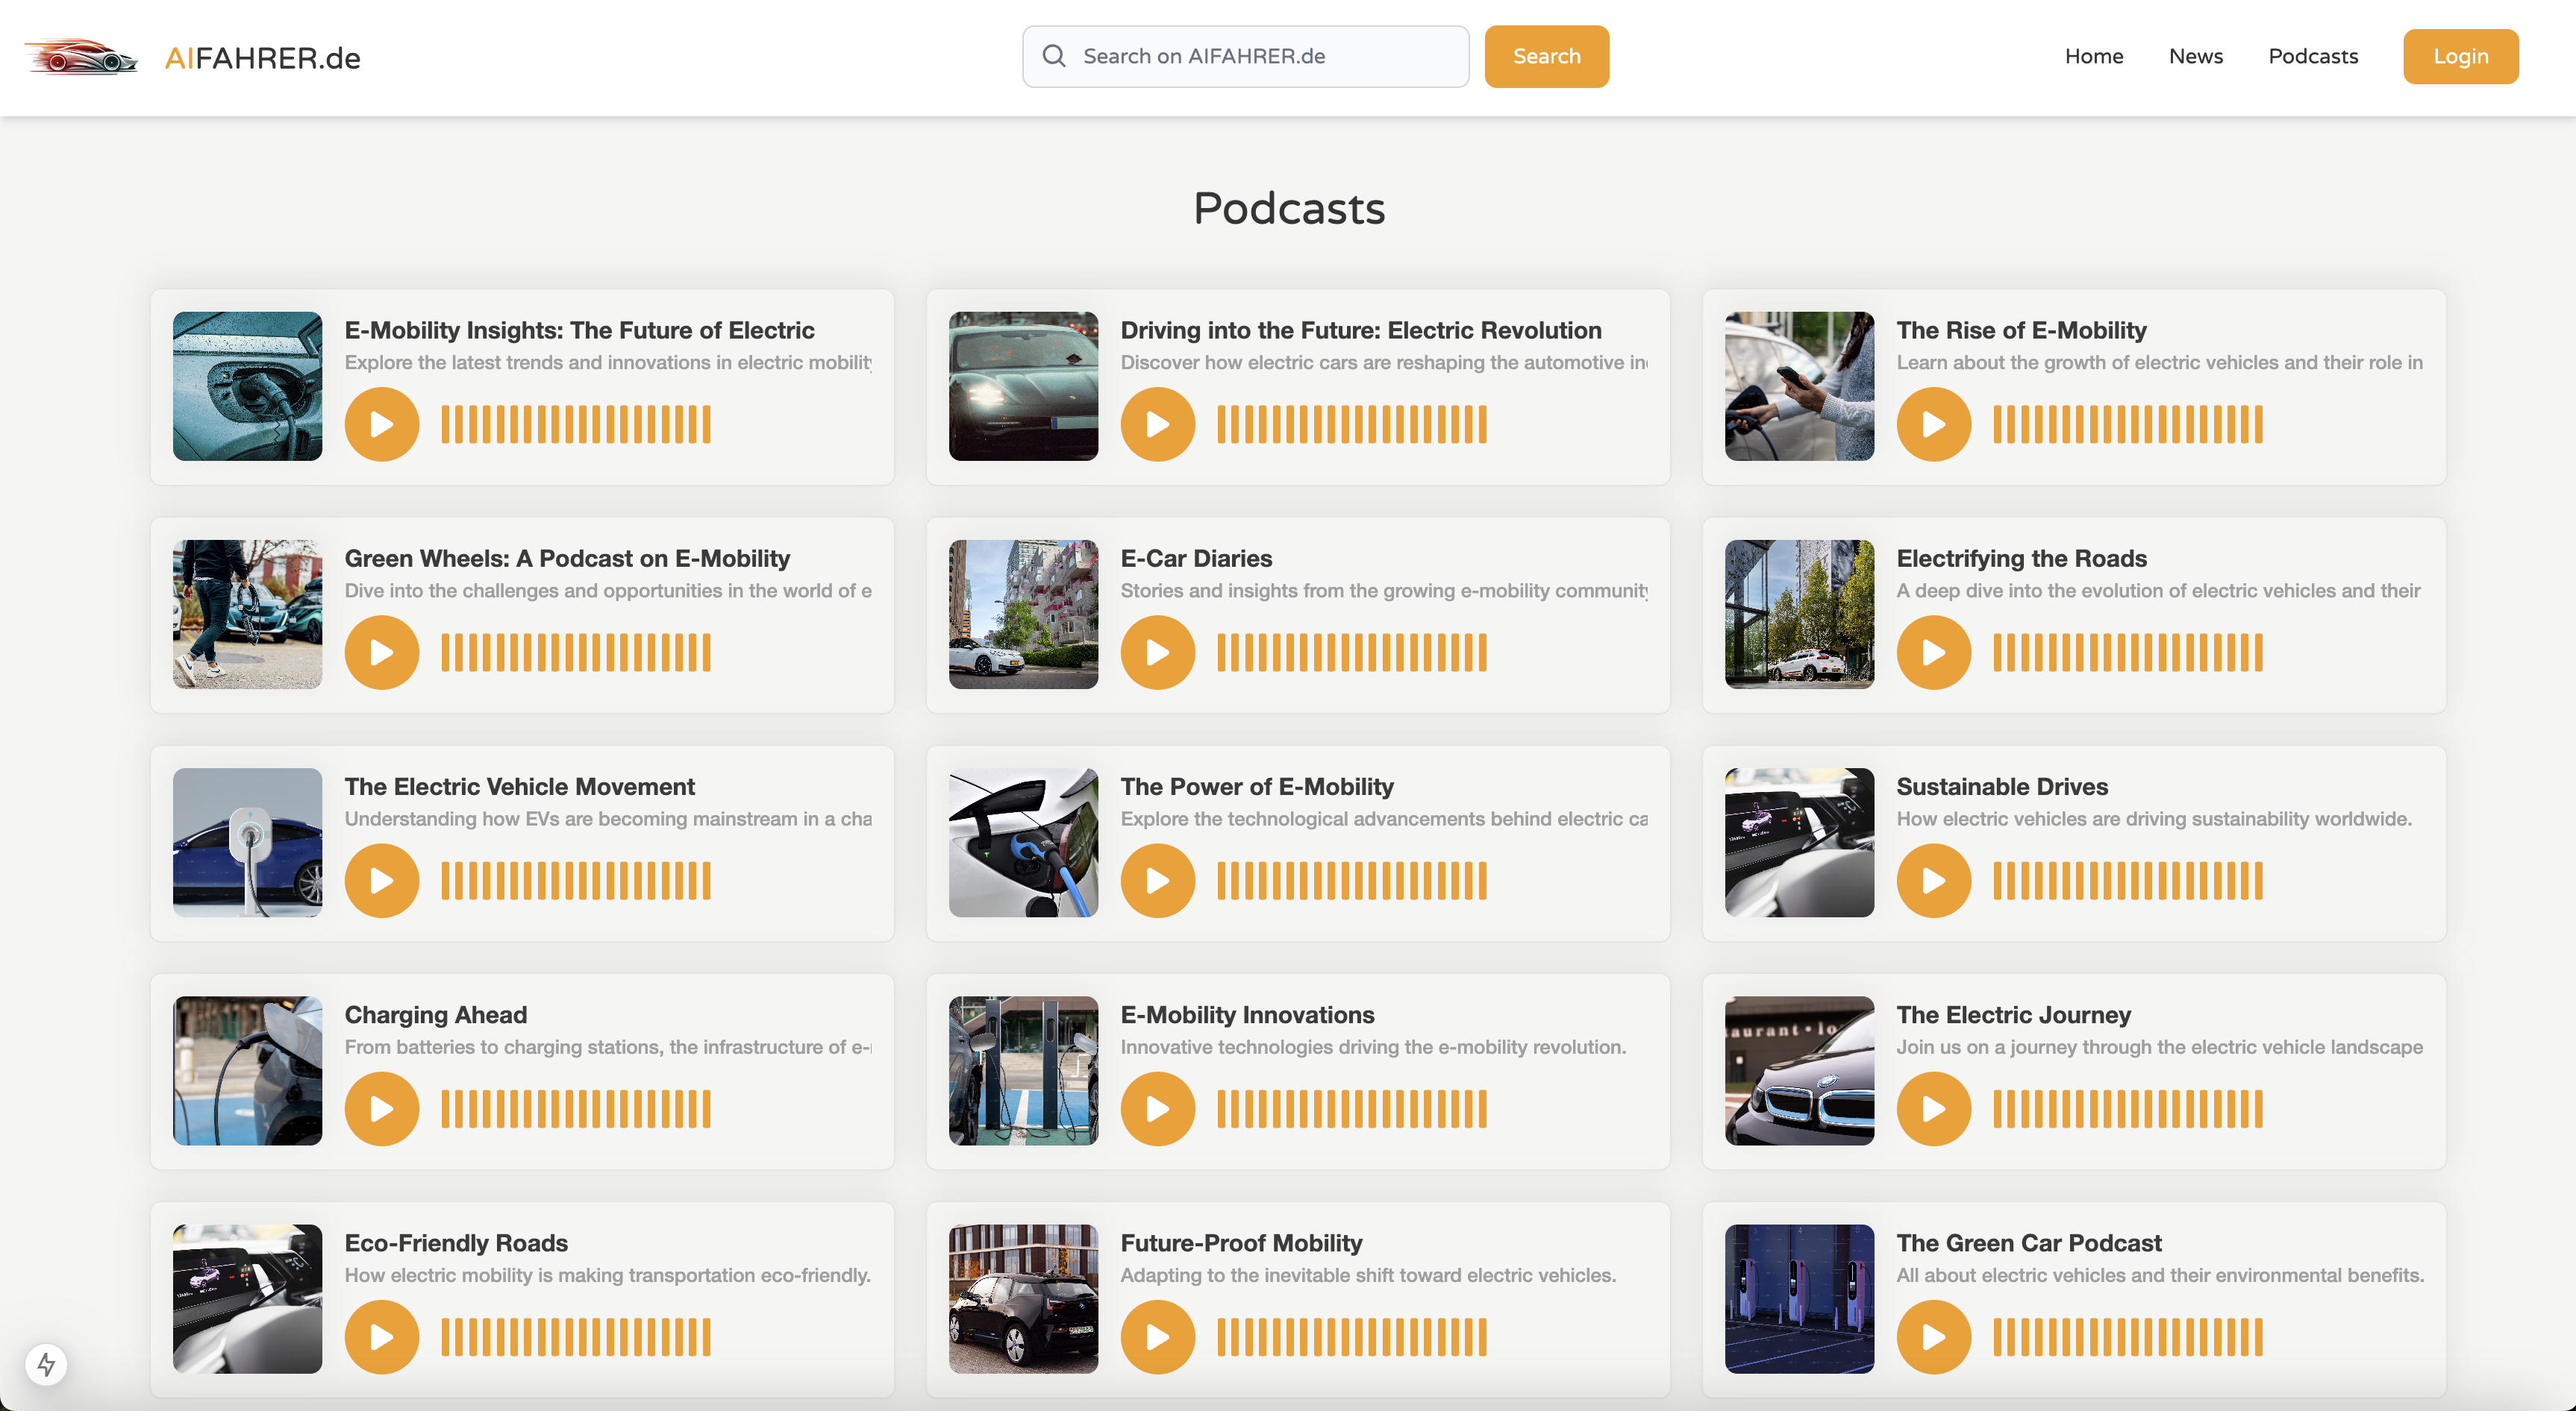Play the E-Car Diaries episode
Image resolution: width=2576 pixels, height=1411 pixels.
pyautogui.click(x=1157, y=653)
